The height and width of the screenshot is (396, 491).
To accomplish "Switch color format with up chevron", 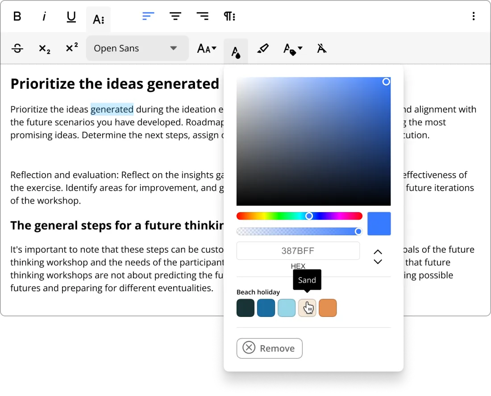I will pyautogui.click(x=378, y=252).
